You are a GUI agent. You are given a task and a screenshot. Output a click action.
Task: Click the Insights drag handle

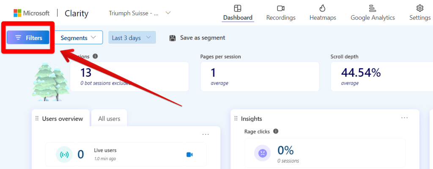tap(236, 118)
